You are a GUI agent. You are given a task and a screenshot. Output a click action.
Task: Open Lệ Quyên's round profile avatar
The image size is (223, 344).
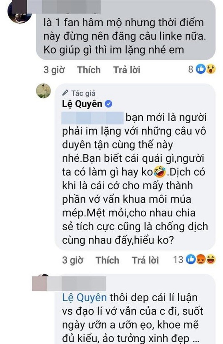click(43, 91)
